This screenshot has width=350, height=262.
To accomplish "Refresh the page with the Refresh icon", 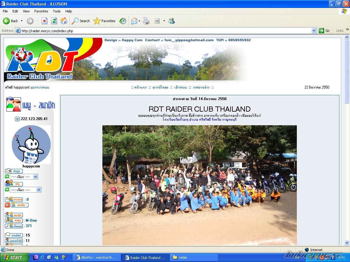I will tap(54, 21).
